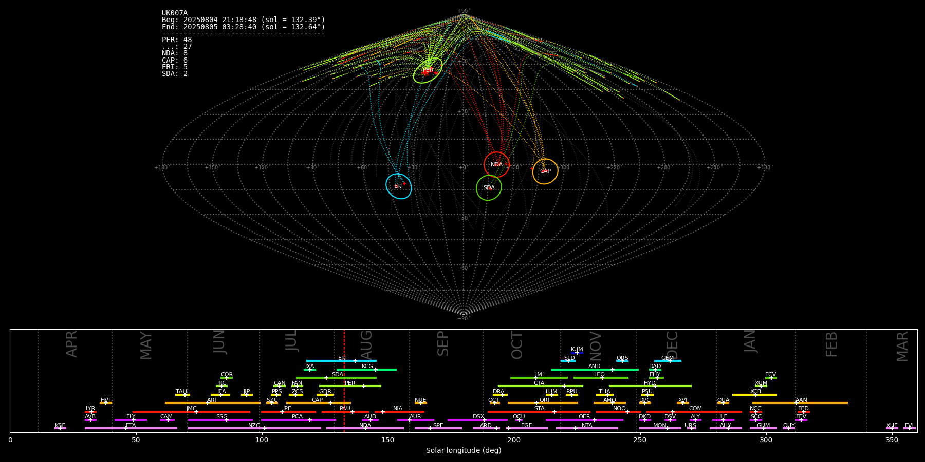Screen dimensions: 925x462
Task: Click legend entry 'NDA: 8'
Action: (x=175, y=53)
